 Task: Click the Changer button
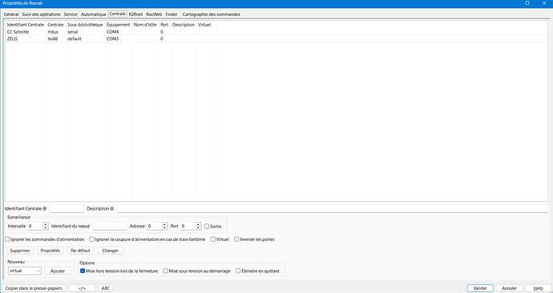111,251
